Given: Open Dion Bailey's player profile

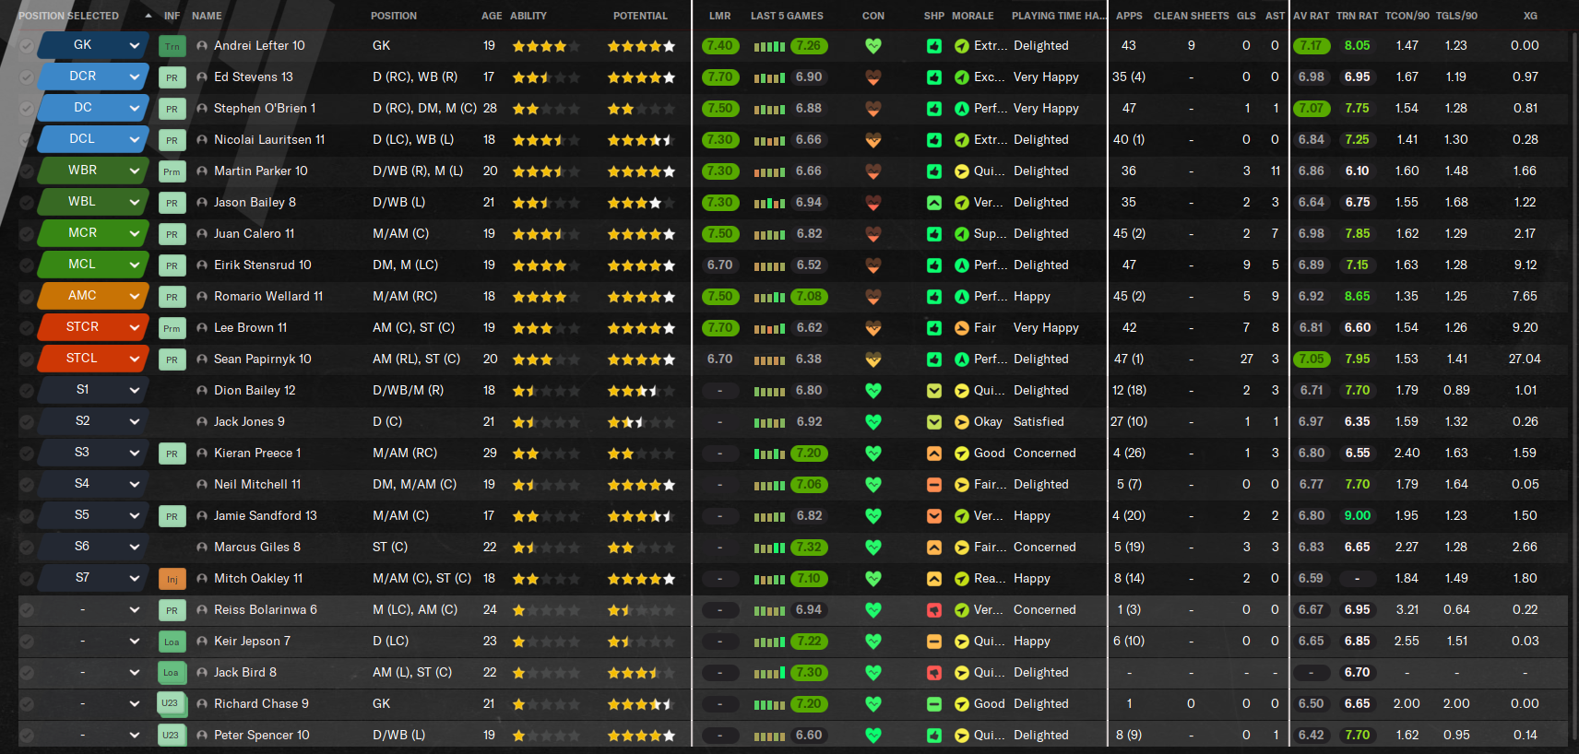Looking at the screenshot, I should tap(255, 391).
